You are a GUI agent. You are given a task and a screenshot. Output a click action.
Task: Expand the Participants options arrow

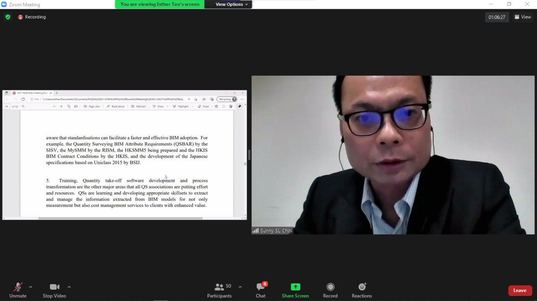(x=240, y=287)
